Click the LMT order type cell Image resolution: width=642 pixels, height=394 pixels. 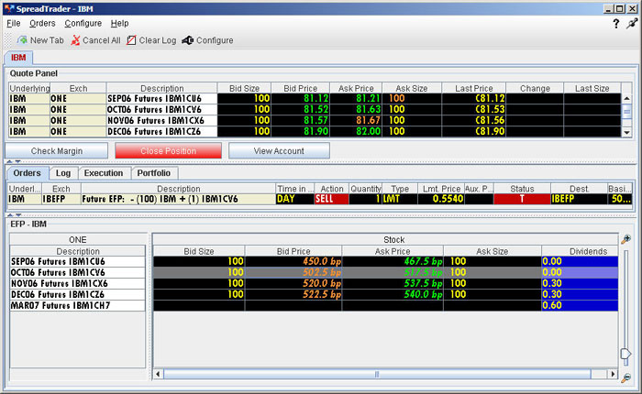click(400, 199)
